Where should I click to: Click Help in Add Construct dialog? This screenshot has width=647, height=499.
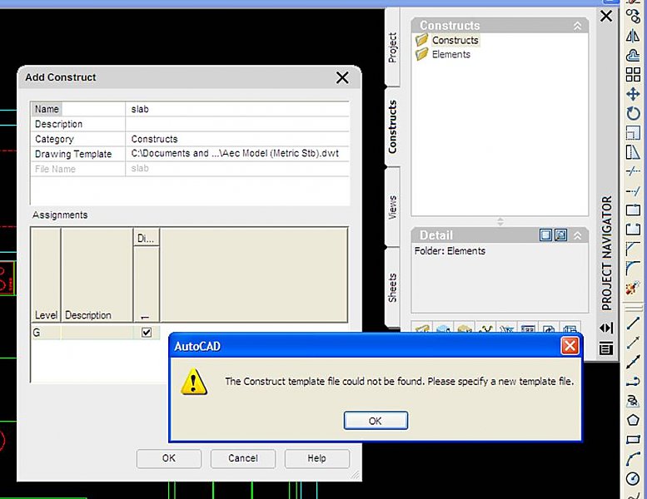tap(317, 458)
